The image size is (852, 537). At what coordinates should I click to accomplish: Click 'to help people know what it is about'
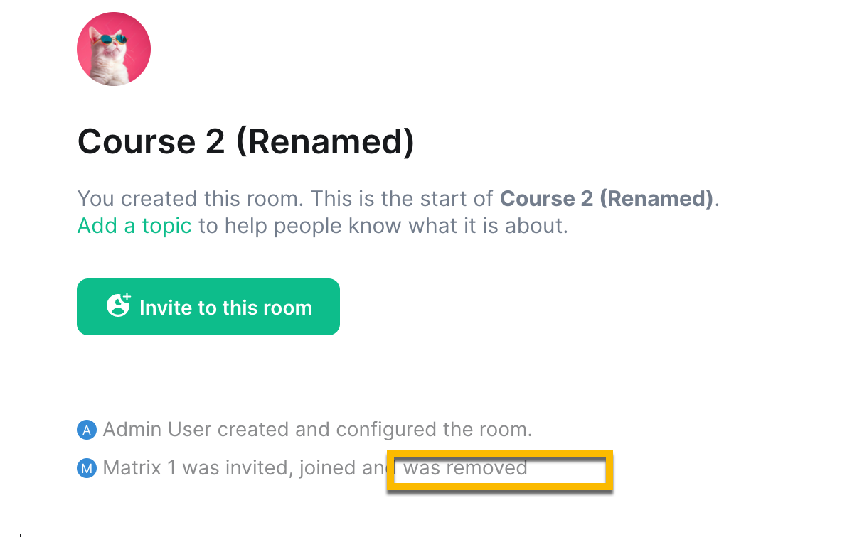tap(383, 226)
